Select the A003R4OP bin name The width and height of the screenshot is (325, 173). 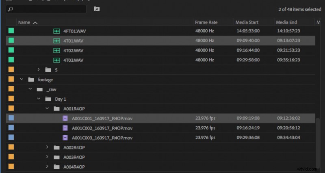click(x=74, y=157)
